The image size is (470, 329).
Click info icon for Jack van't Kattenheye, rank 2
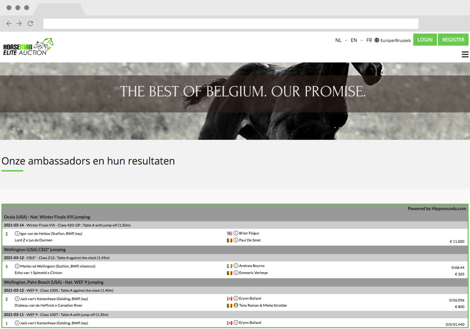coord(17,299)
